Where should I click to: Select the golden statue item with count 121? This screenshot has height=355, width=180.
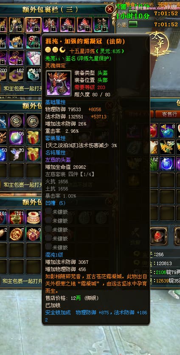16,217
